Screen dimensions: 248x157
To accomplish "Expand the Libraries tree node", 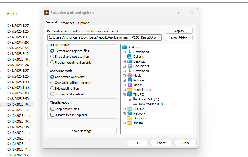I will point(124,109).
